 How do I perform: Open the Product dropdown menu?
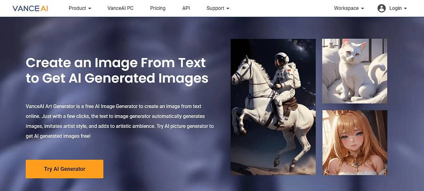80,8
